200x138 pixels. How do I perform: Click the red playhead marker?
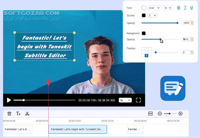point(48,82)
